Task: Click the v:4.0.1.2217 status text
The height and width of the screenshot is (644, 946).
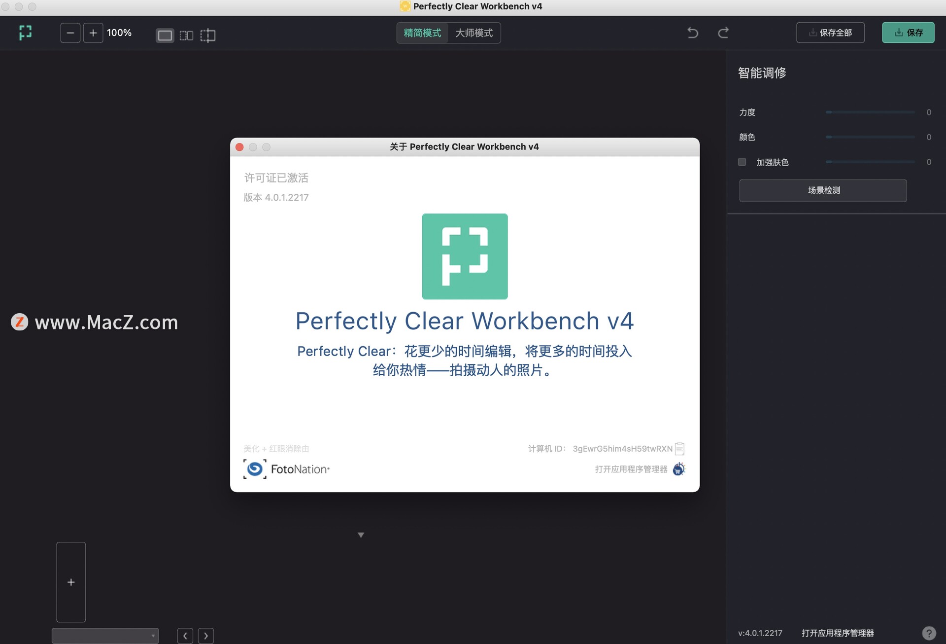Action: pos(760,633)
